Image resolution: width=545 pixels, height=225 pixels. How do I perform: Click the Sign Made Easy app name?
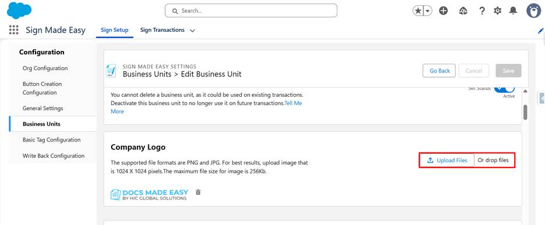click(x=56, y=30)
